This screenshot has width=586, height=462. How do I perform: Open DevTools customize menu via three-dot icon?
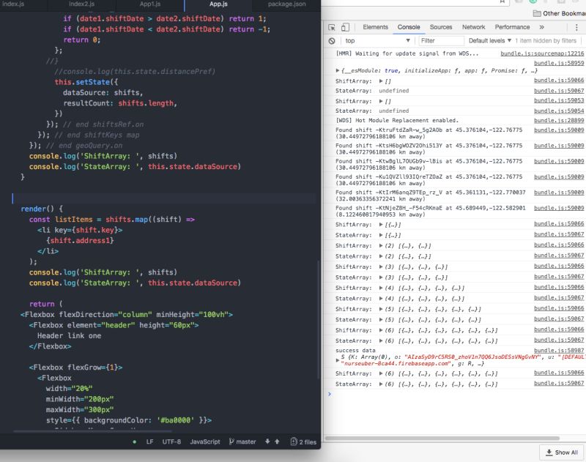pyautogui.click(x=576, y=26)
